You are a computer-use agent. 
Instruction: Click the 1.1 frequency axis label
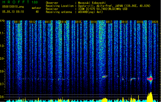point(2,33)
